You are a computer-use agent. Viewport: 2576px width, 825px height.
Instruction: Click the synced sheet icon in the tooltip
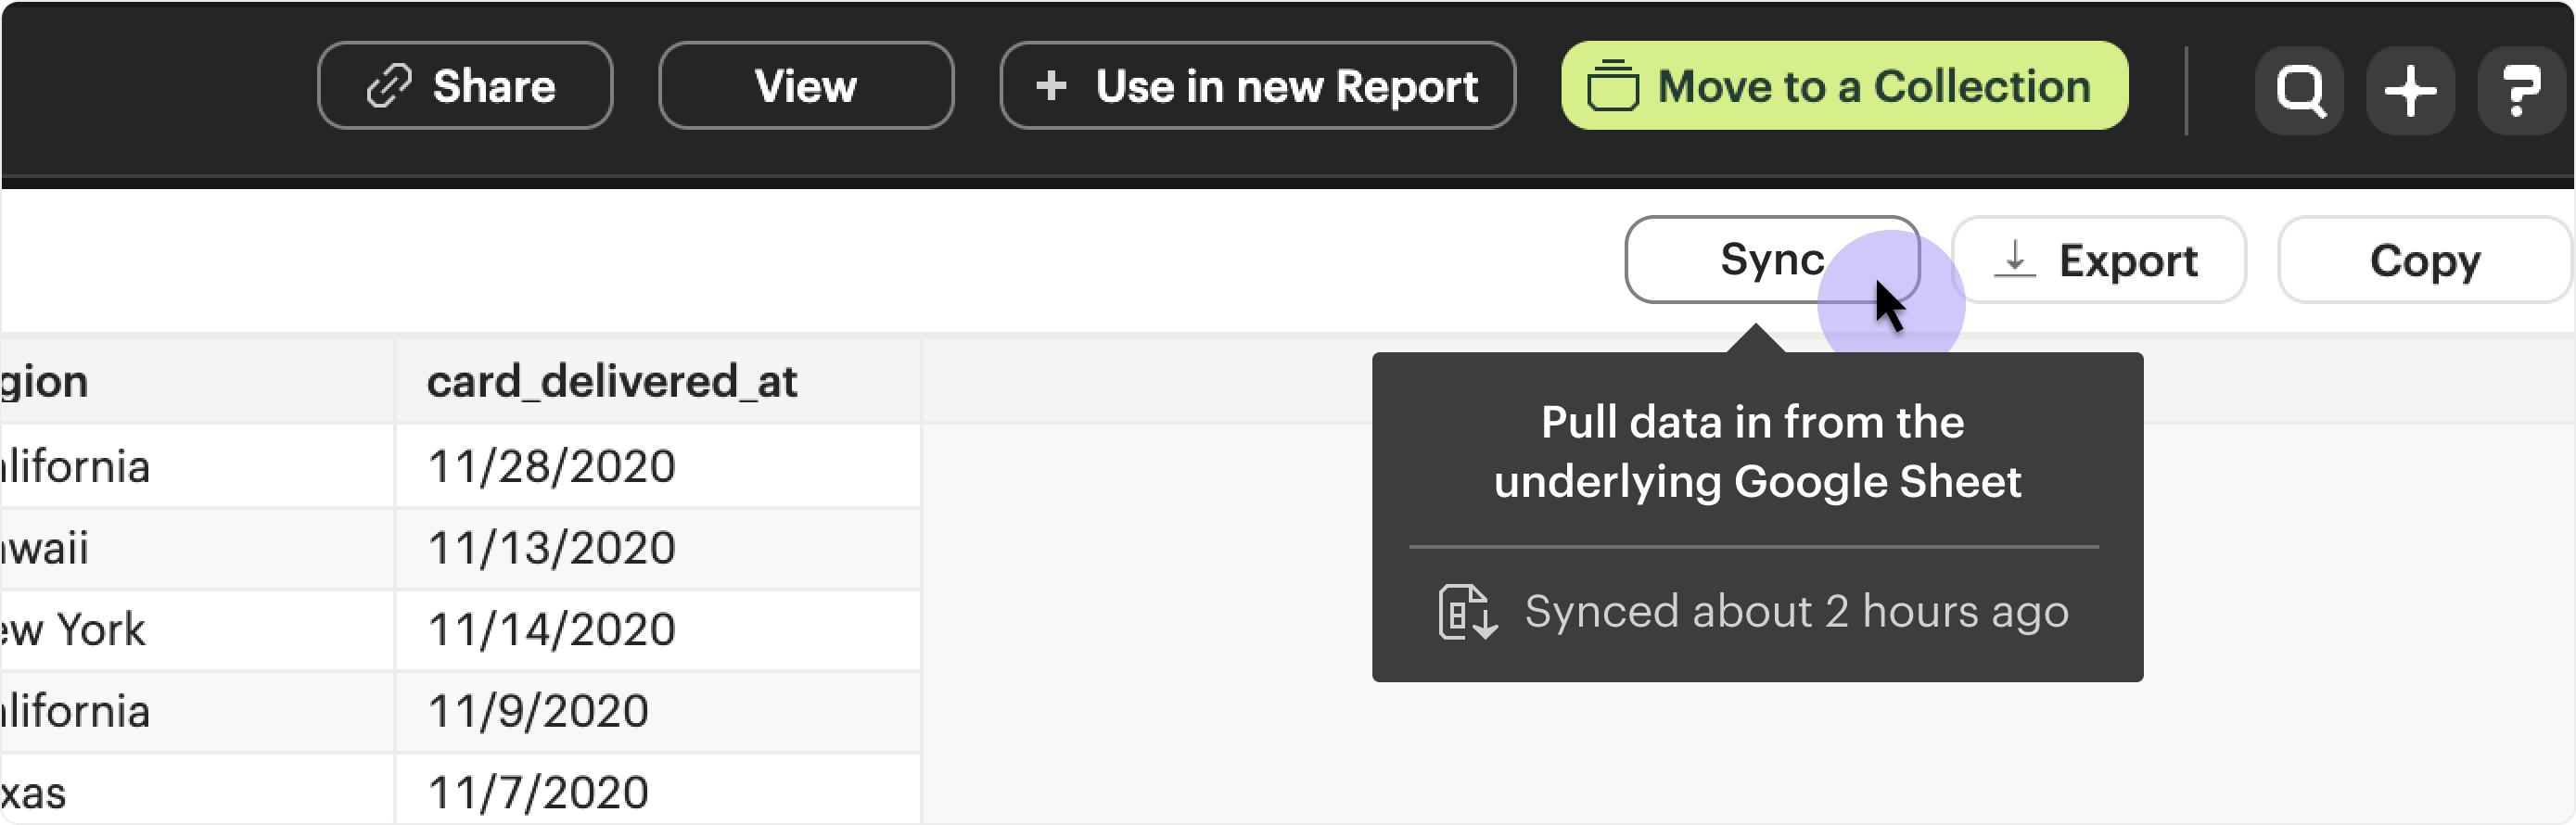click(1467, 611)
